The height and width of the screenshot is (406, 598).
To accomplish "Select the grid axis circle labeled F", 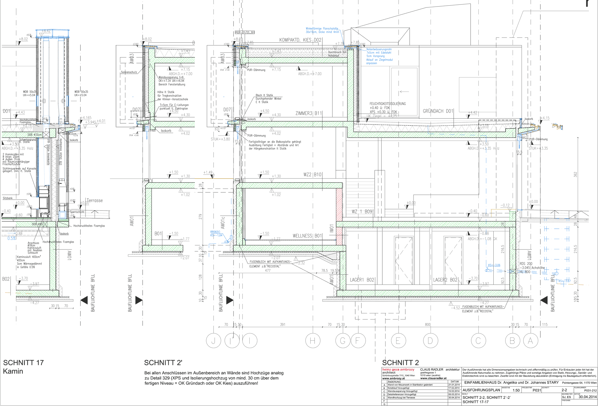I will [x=358, y=341].
